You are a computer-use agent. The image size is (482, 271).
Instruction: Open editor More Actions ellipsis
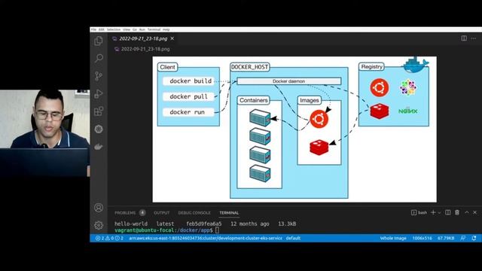[474, 38]
